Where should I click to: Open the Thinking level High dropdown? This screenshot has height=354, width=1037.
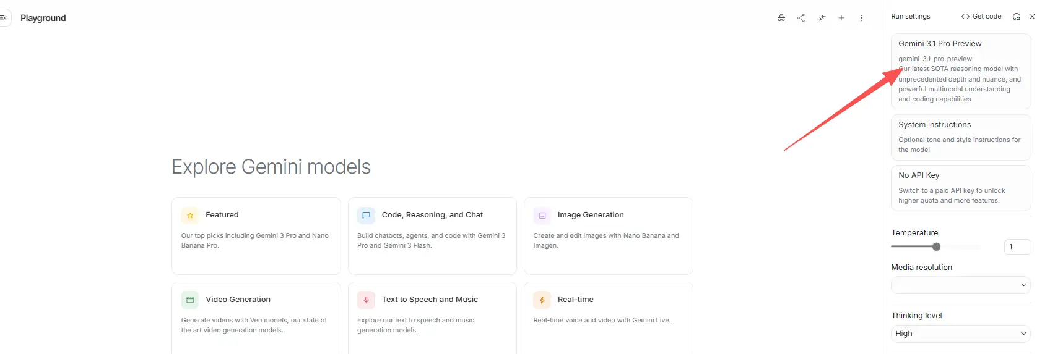(961, 334)
